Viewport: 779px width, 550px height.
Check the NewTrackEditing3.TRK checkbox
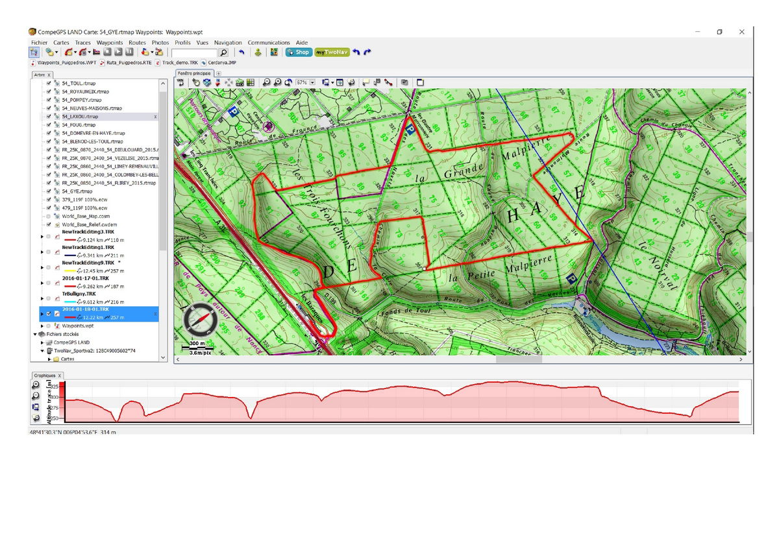49,237
